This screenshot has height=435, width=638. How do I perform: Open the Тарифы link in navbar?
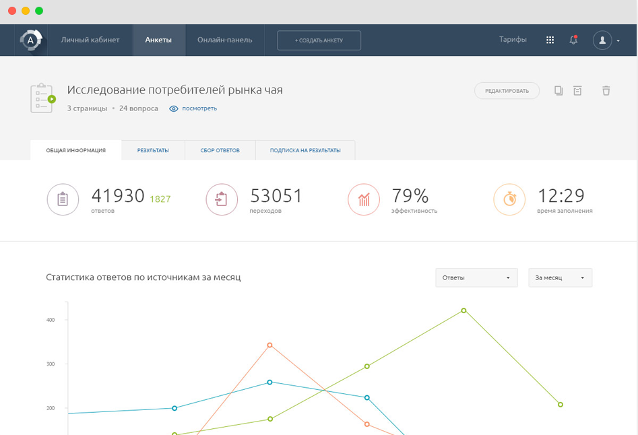coord(513,40)
